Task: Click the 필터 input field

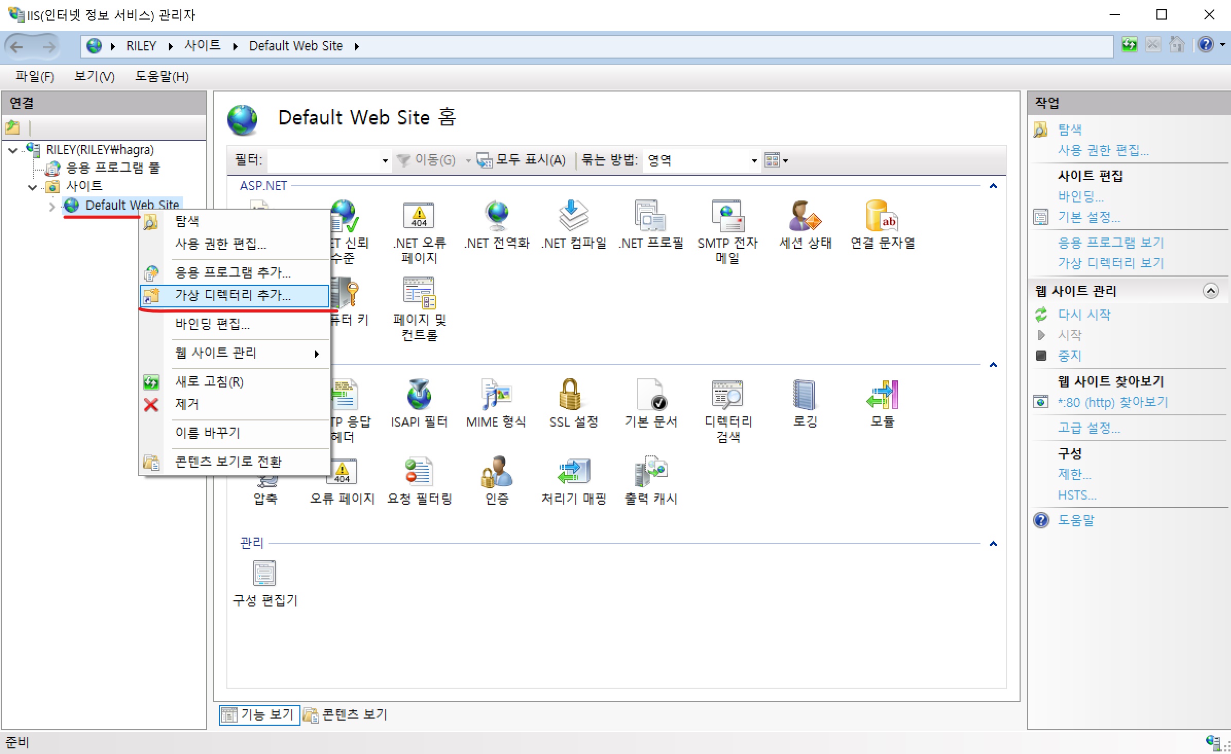Action: [324, 160]
